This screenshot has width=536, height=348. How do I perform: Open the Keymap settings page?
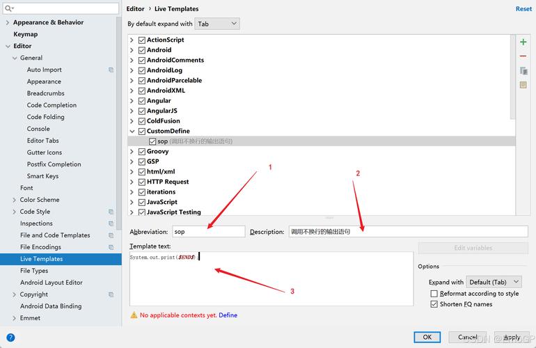coord(26,34)
